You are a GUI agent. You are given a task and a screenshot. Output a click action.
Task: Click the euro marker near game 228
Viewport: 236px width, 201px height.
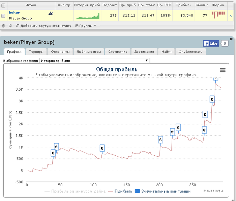coord(178,128)
